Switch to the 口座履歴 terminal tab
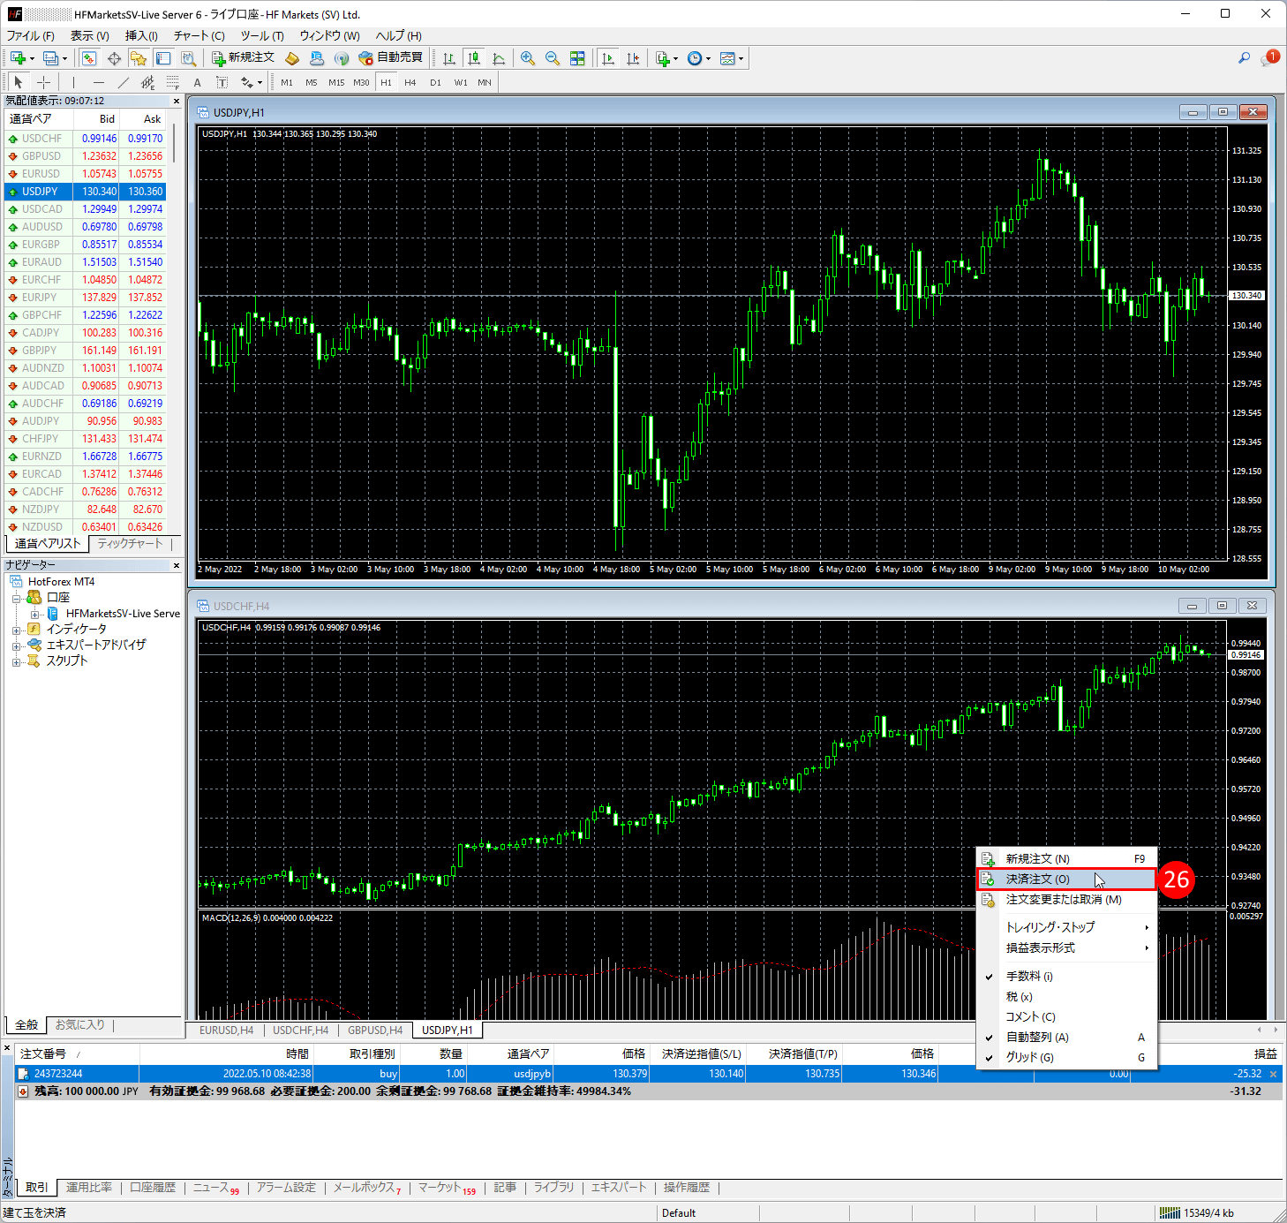The width and height of the screenshot is (1287, 1223). (153, 1188)
